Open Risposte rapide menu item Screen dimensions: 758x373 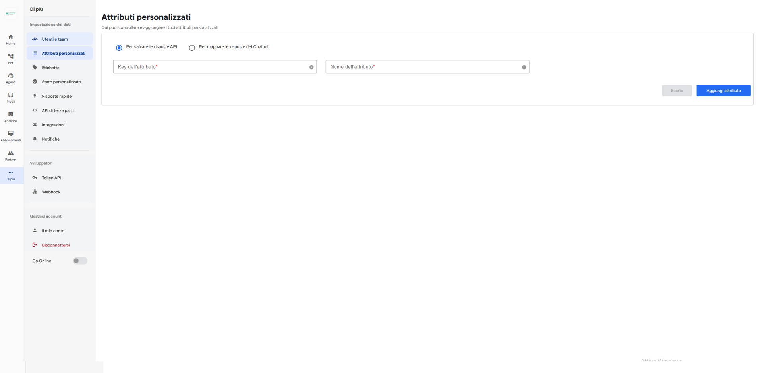click(56, 96)
